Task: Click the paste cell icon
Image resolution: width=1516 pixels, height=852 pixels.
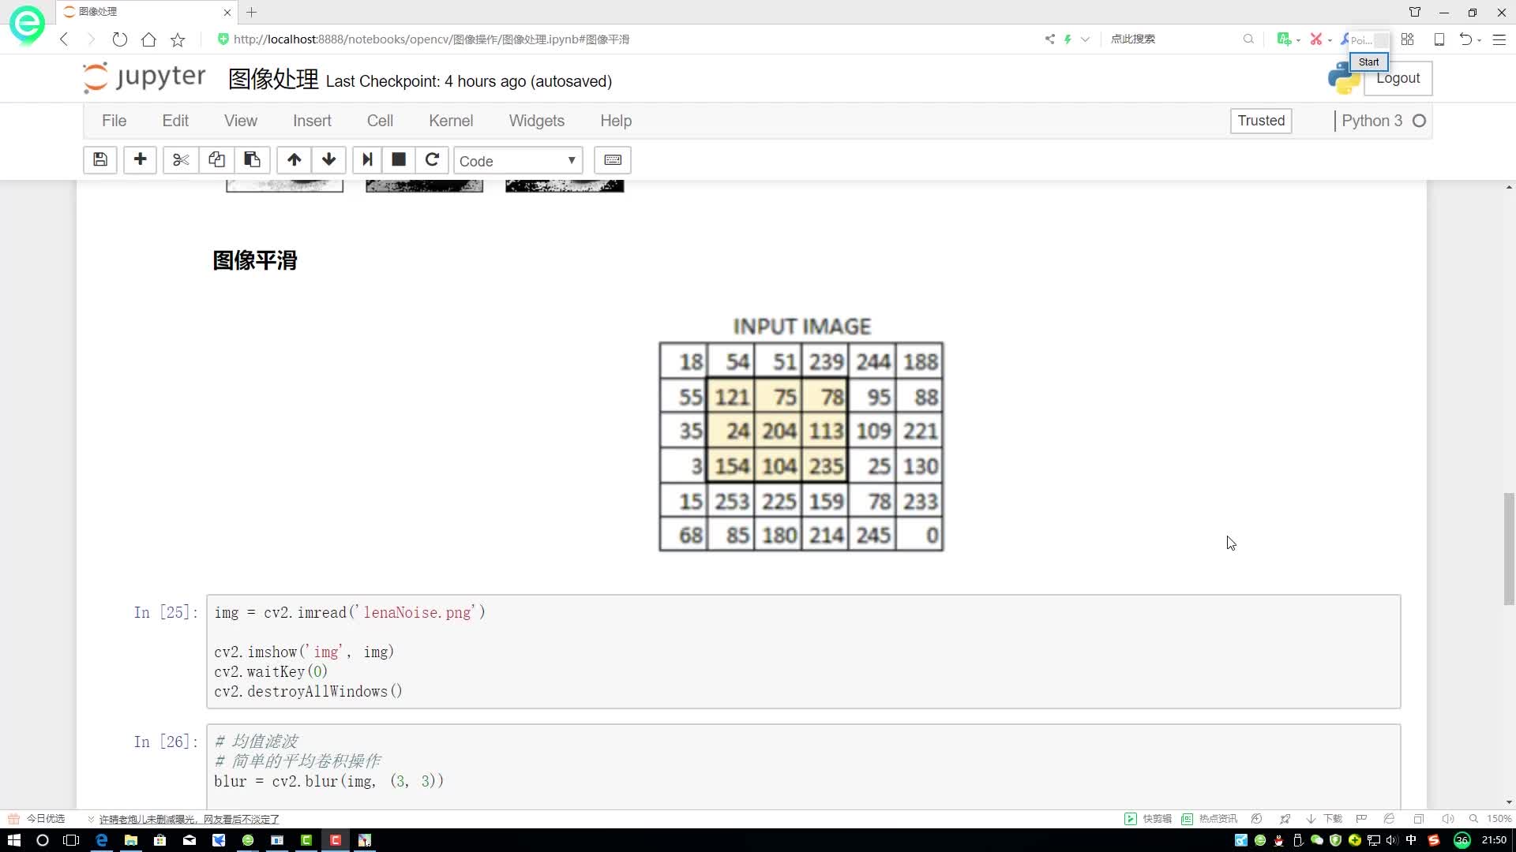Action: pos(251,159)
